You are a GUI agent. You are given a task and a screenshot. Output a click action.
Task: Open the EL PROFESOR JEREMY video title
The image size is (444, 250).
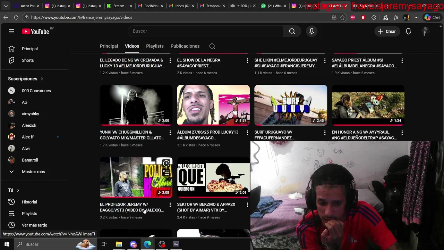pyautogui.click(x=132, y=207)
